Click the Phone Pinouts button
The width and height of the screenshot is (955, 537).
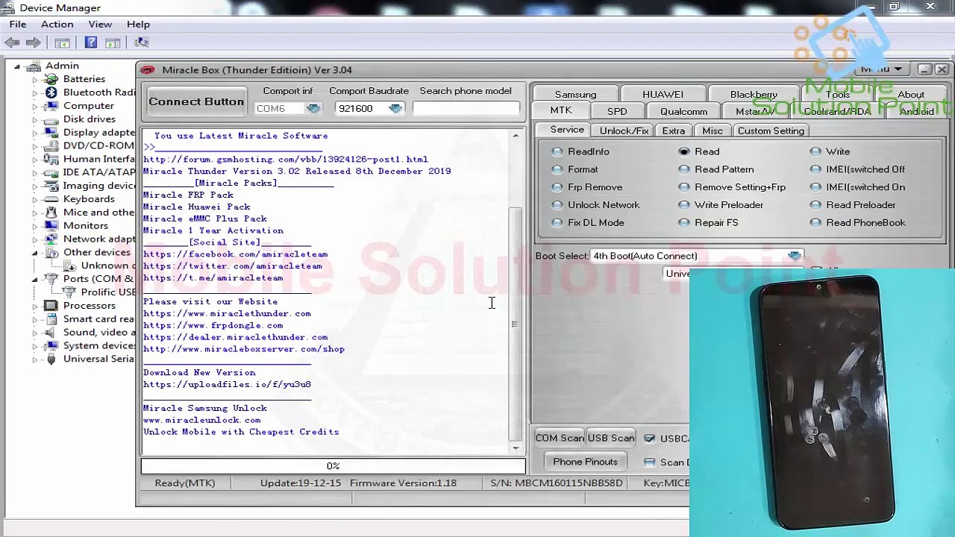586,462
